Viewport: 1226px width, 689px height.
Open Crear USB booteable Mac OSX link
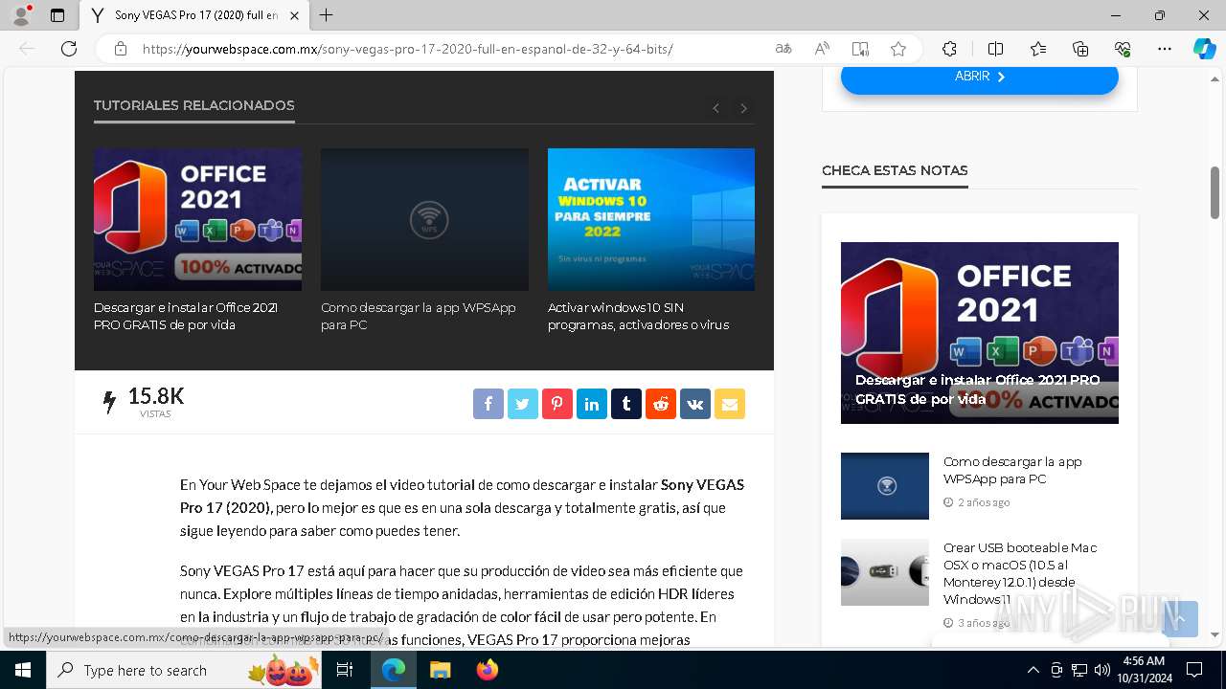tap(1020, 573)
